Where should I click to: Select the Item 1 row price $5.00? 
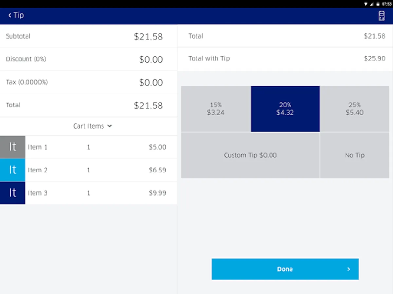[x=158, y=147]
